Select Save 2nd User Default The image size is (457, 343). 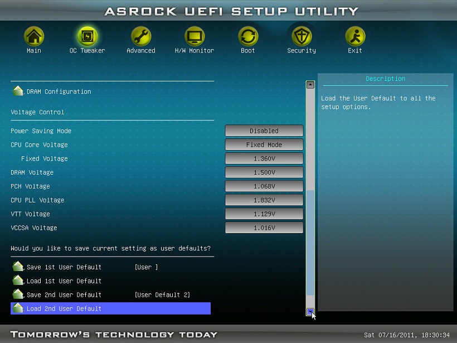pos(64,294)
